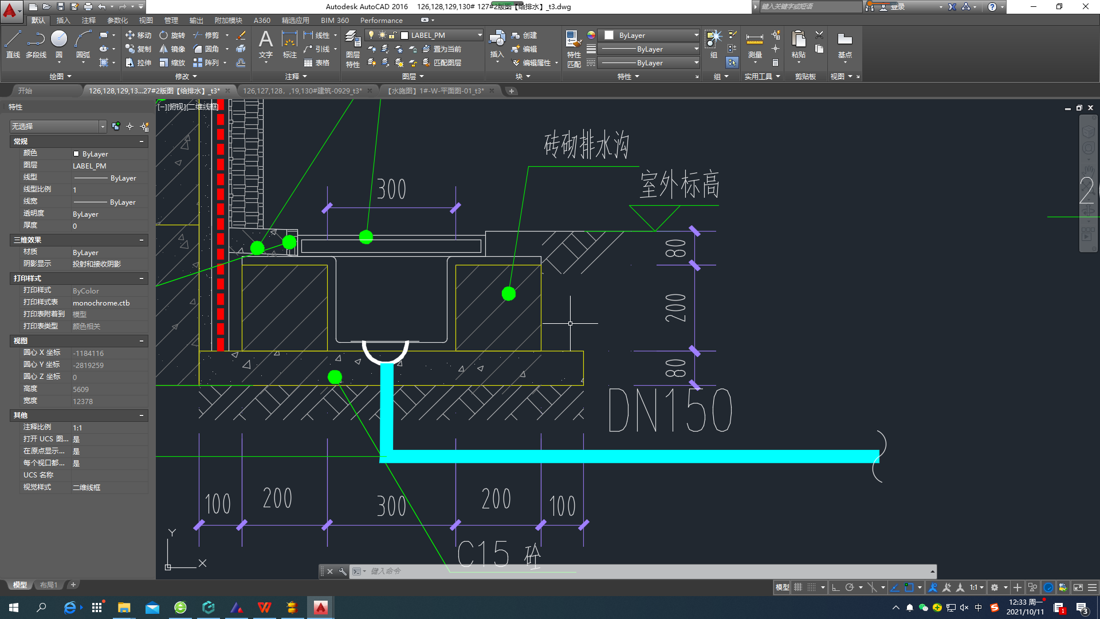Click the new drawing tab plus button
Image resolution: width=1100 pixels, height=619 pixels.
click(512, 91)
